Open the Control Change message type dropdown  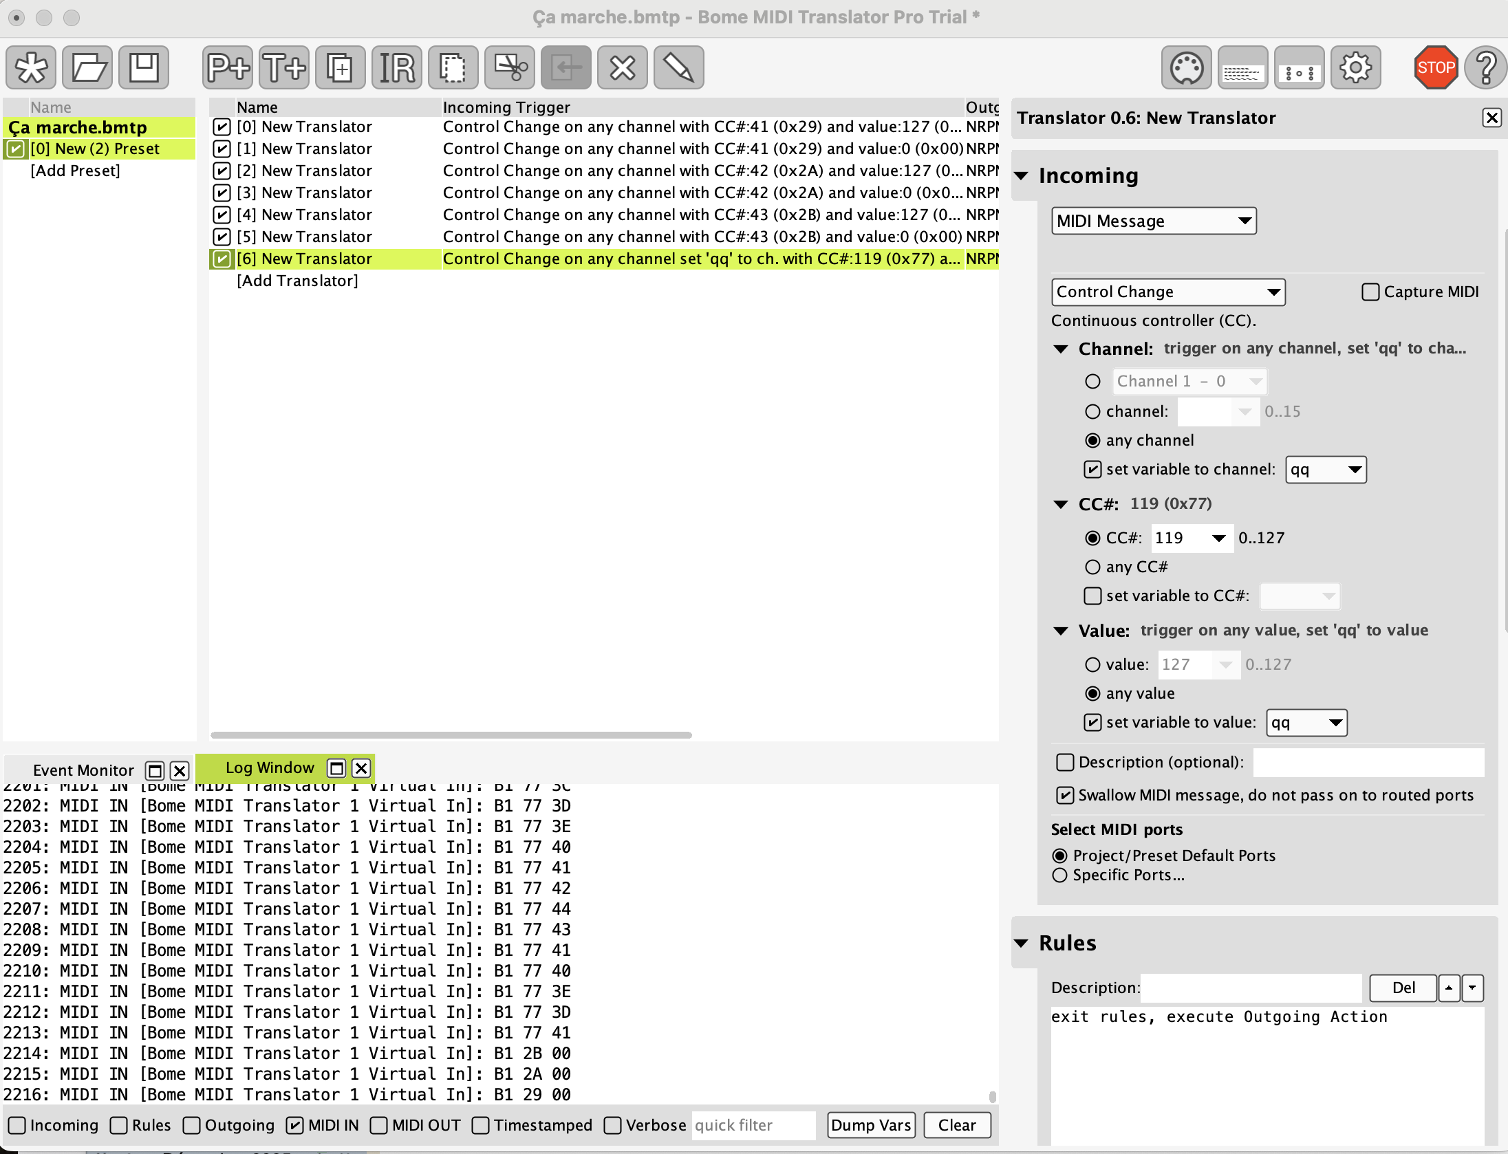pyautogui.click(x=1167, y=292)
